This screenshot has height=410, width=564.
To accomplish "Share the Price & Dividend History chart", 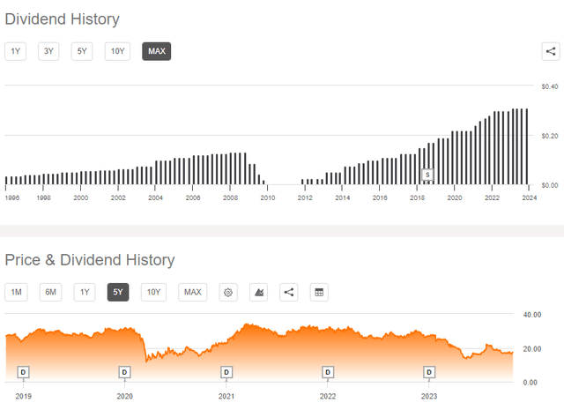I will [x=288, y=292].
